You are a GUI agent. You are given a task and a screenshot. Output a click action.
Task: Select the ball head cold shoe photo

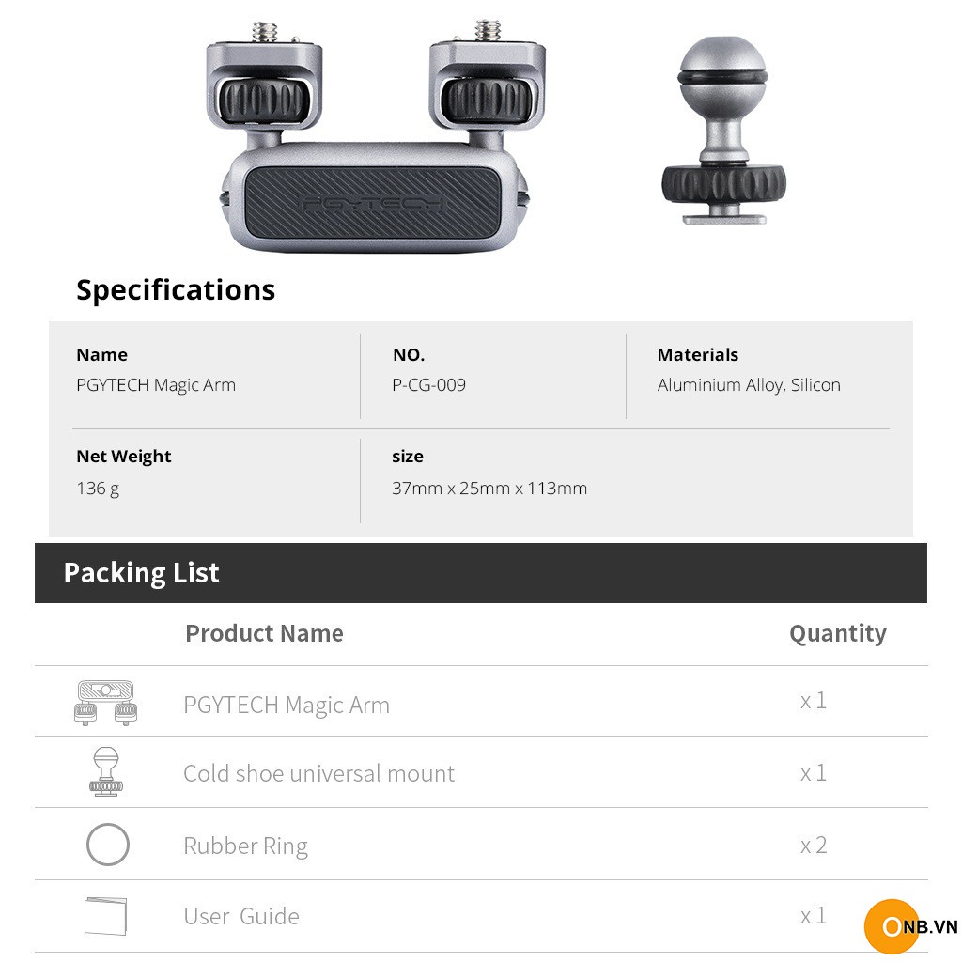(722, 130)
